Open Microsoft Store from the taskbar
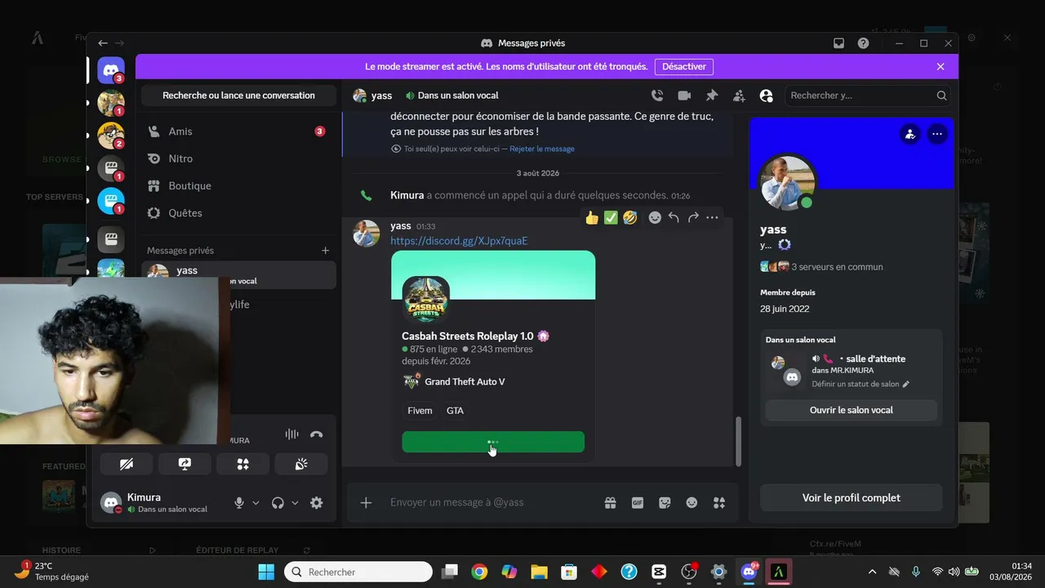Image resolution: width=1045 pixels, height=588 pixels. 569,572
